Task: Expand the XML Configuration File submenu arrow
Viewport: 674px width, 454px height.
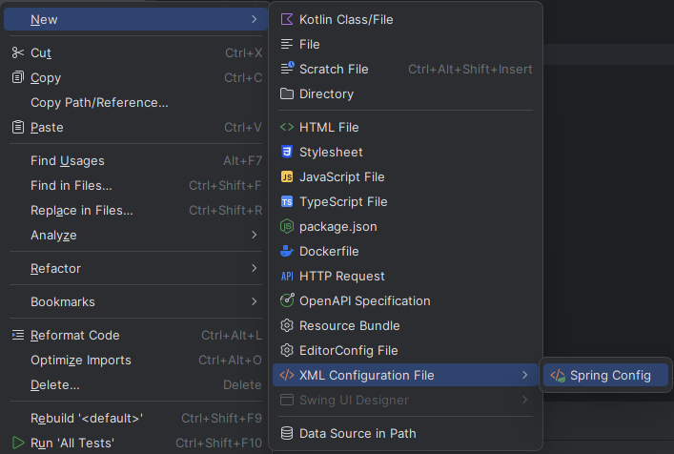Action: [x=525, y=375]
